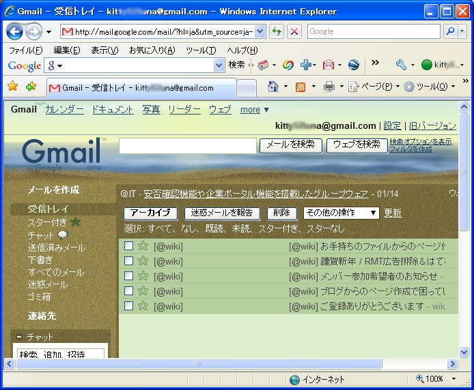474x390 pixels.
Task: Check the box for ご登録ありがとうございます email
Action: (x=129, y=305)
